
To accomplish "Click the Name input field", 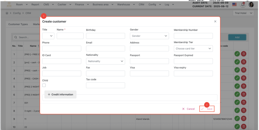I will 70,36.
